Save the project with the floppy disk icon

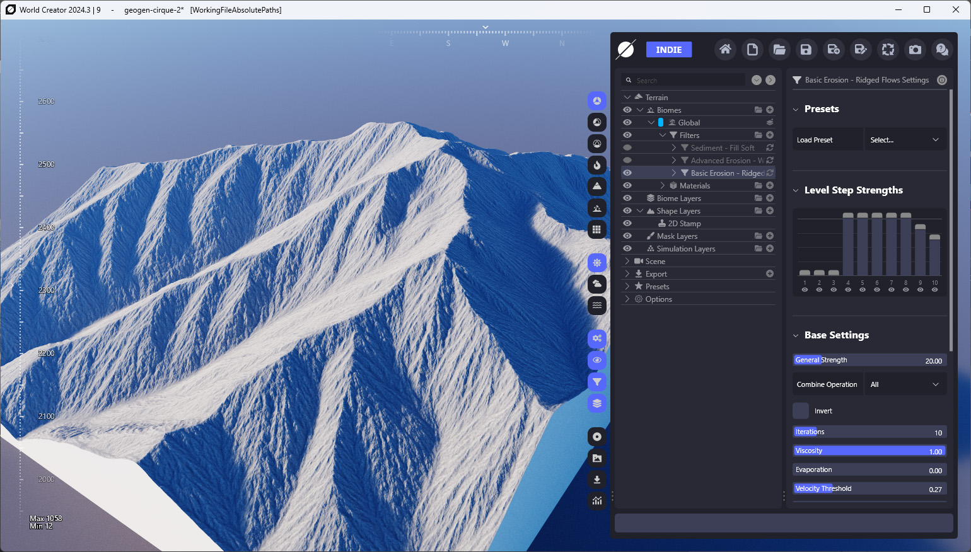(x=806, y=50)
